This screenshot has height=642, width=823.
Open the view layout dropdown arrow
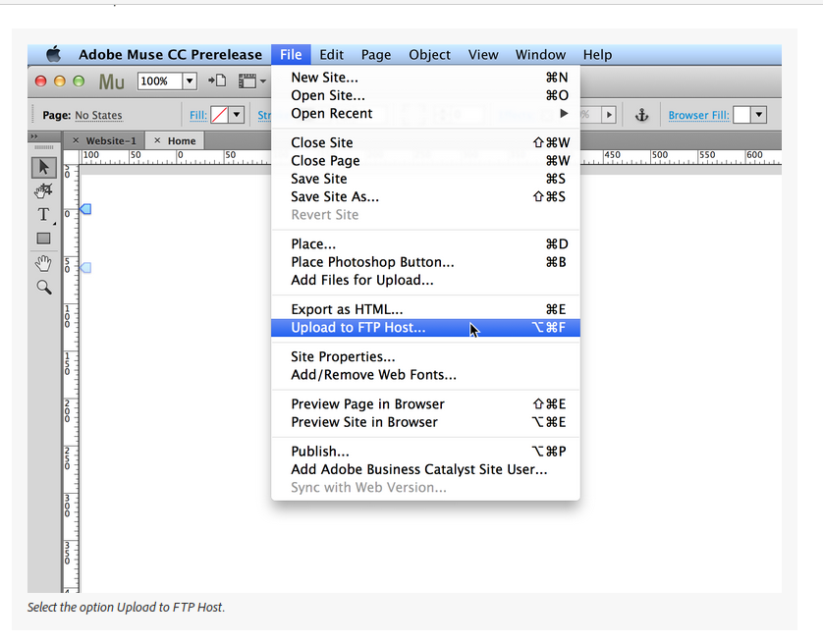263,80
